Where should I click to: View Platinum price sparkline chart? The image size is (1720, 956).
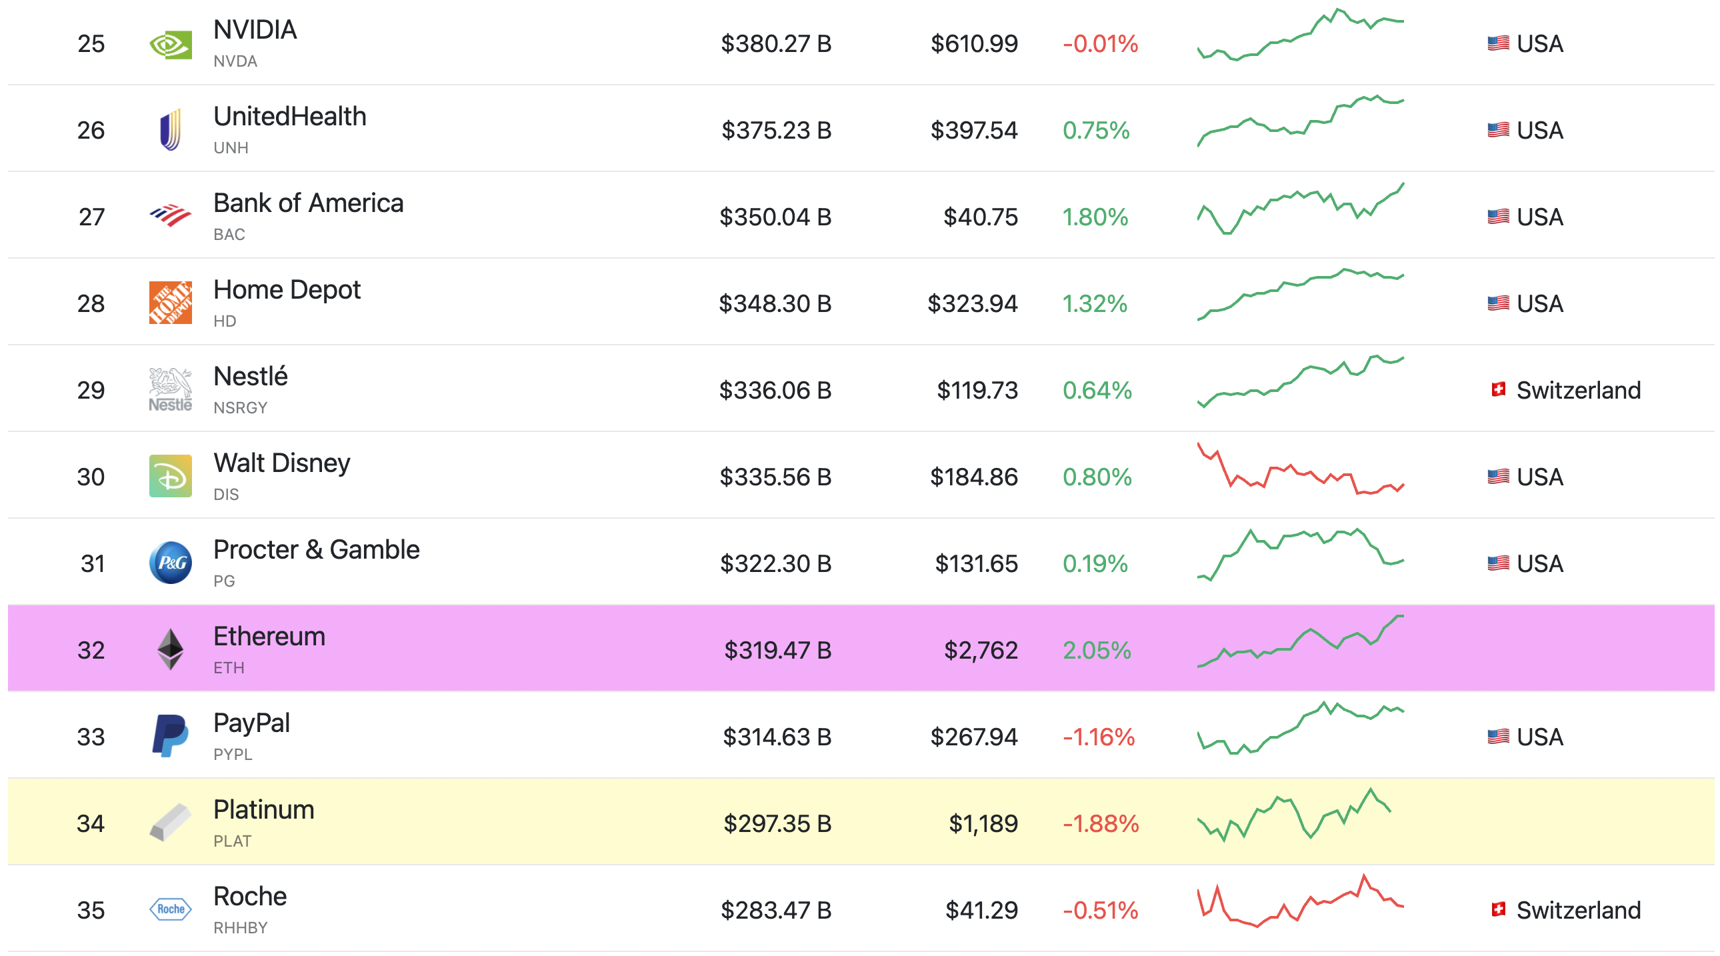click(x=1294, y=815)
